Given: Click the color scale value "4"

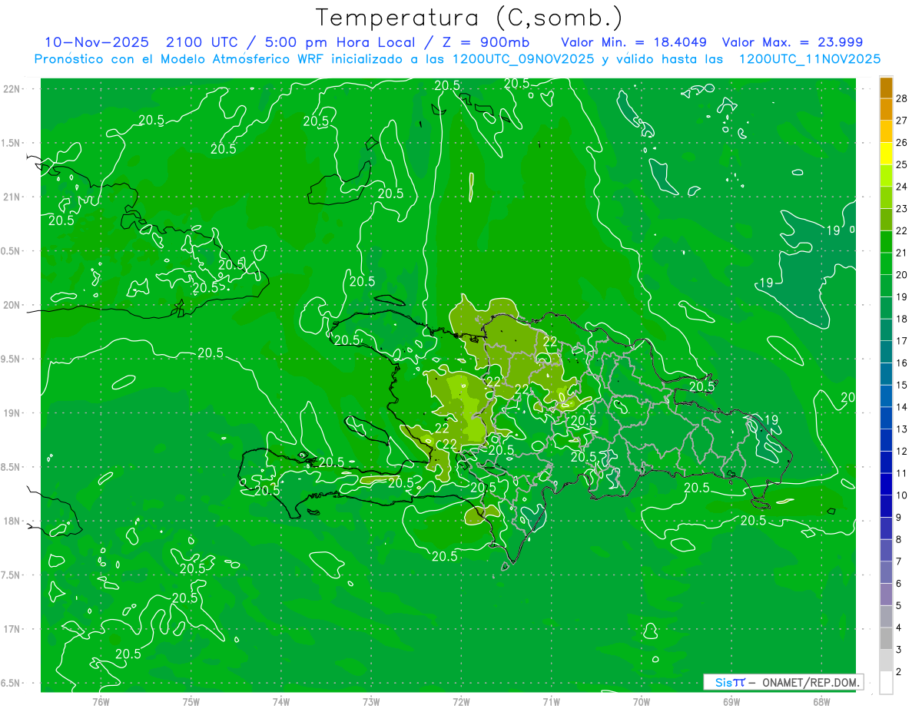Looking at the screenshot, I should [899, 628].
